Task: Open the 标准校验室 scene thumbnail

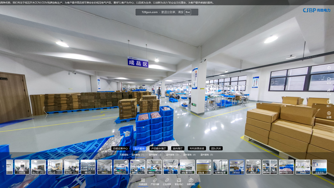Action: click(x=220, y=167)
